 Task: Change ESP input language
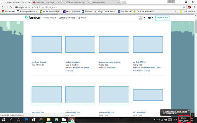point(175,120)
